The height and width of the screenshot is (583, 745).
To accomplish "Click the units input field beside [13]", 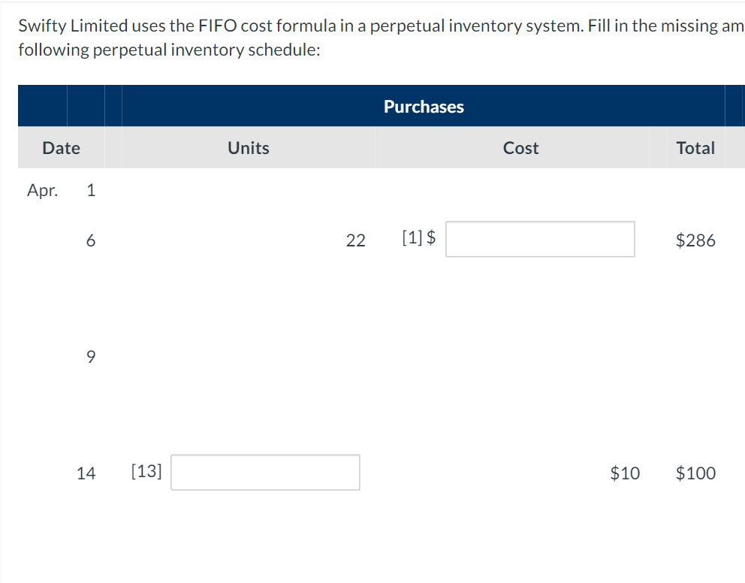I will [265, 472].
